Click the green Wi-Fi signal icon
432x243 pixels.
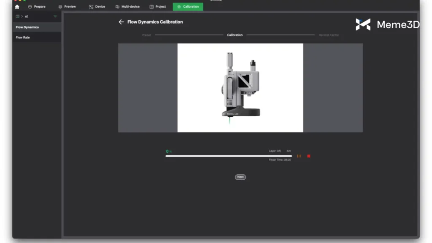click(55, 16)
